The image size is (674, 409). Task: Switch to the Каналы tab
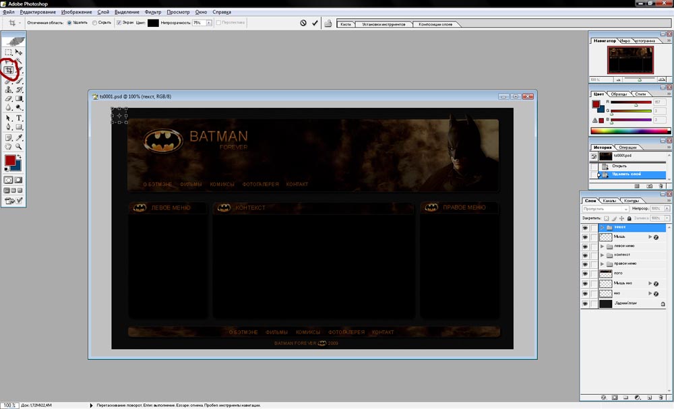pyautogui.click(x=609, y=201)
